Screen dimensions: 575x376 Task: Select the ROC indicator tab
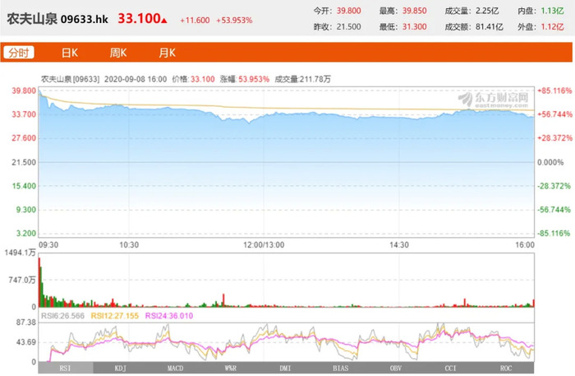pyautogui.click(x=506, y=368)
